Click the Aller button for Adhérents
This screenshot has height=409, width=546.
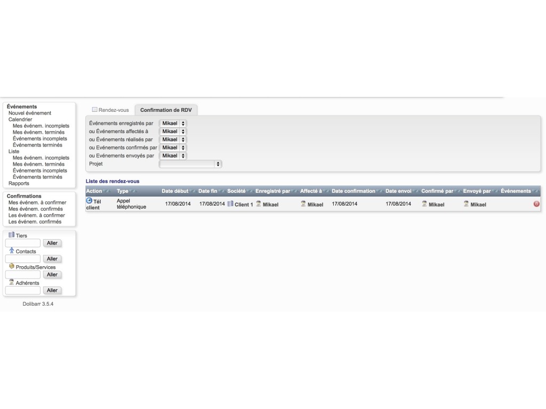52,290
